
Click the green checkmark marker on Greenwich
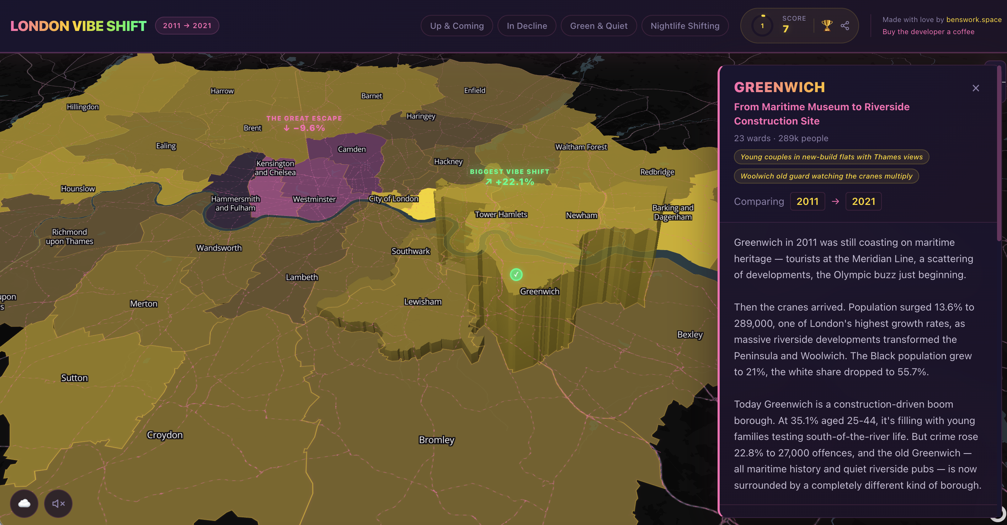coord(516,275)
